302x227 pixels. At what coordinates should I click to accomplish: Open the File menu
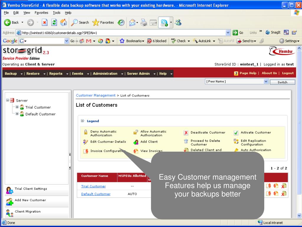pos(6,13)
